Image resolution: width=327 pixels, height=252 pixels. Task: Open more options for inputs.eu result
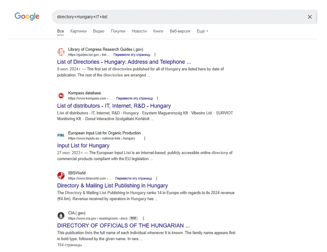point(145,138)
